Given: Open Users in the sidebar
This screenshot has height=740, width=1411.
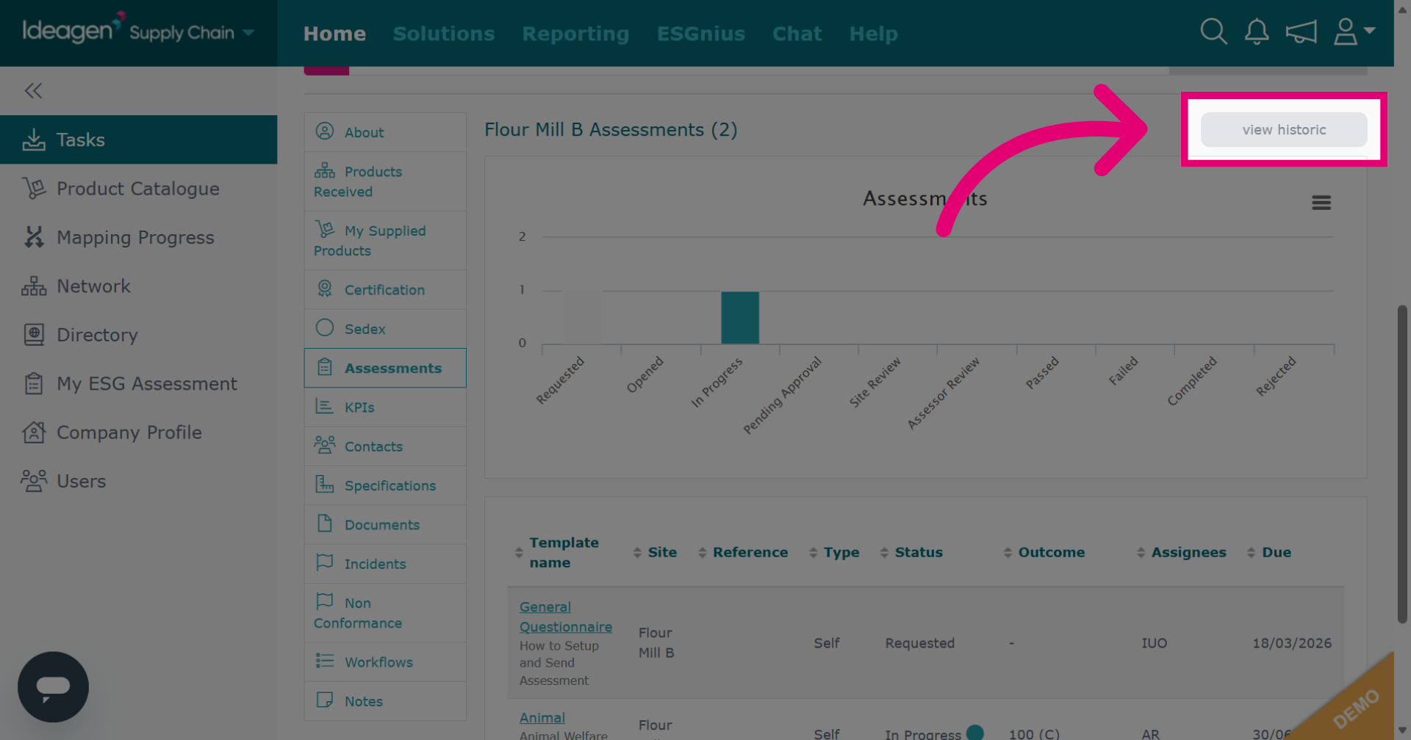Looking at the screenshot, I should pos(139,481).
